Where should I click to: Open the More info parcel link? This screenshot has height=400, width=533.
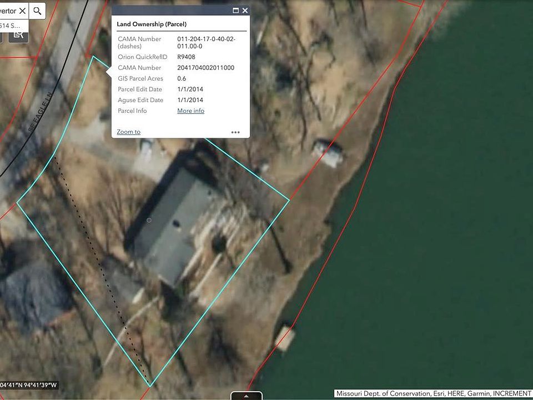click(190, 111)
